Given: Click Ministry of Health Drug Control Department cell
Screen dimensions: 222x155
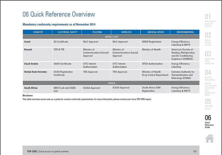Looking at the screenshot, I should pos(155,75).
